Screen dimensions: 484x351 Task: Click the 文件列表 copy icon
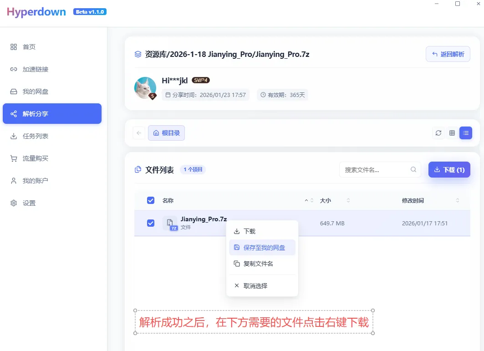tap(138, 169)
